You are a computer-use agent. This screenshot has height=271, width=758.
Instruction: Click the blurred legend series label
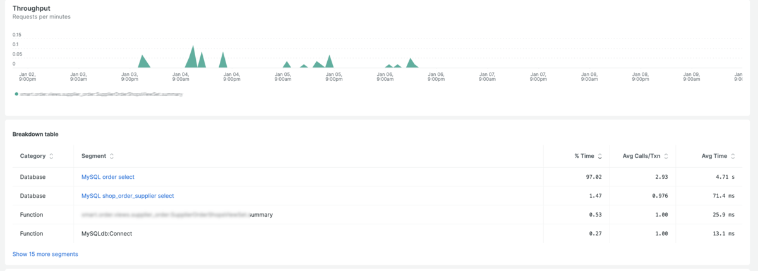pos(101,94)
